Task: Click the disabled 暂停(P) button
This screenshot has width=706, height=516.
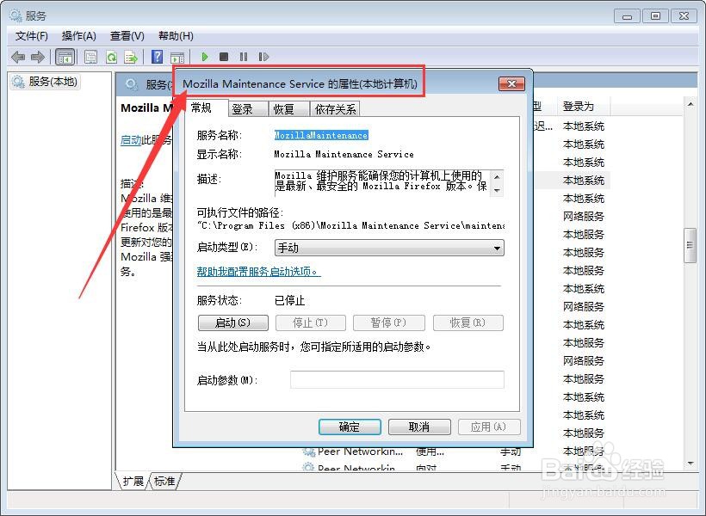Action: pos(389,322)
